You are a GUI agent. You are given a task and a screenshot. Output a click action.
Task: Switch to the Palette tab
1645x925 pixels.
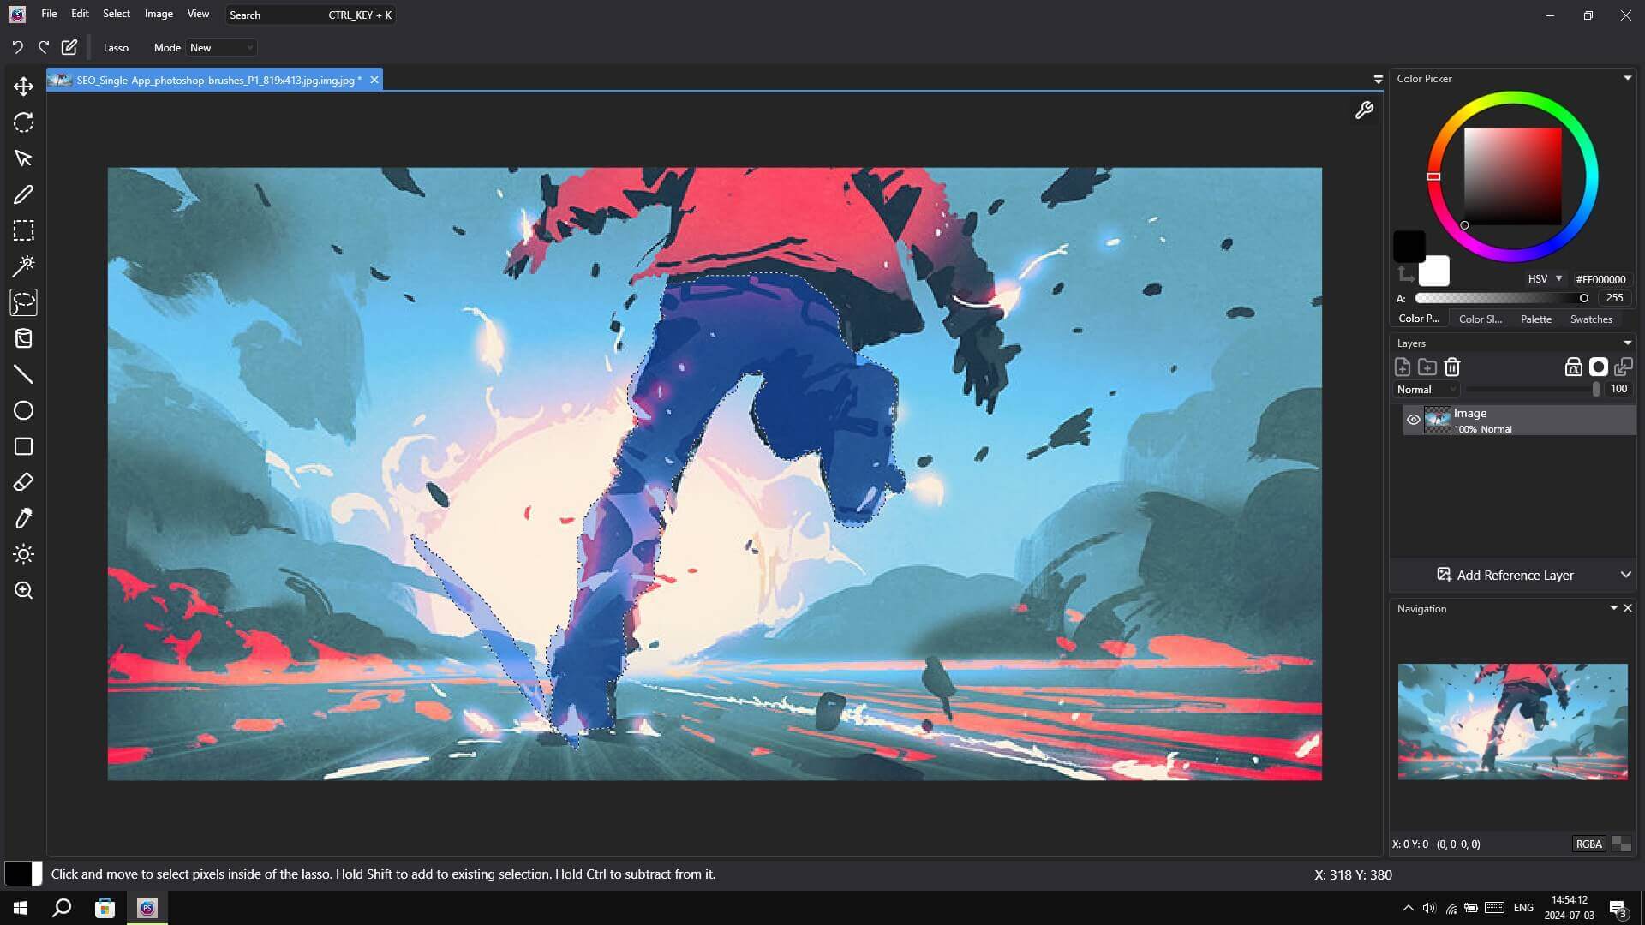[1535, 319]
